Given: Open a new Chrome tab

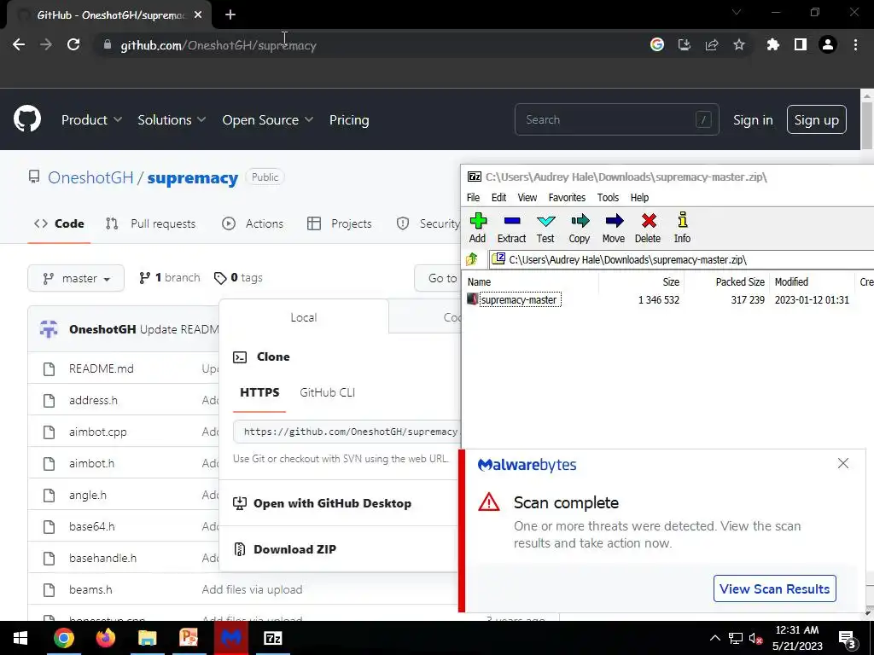Looking at the screenshot, I should [x=230, y=15].
